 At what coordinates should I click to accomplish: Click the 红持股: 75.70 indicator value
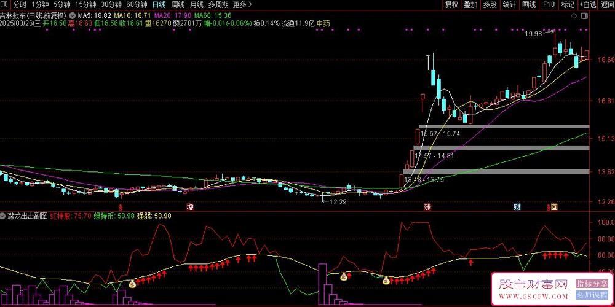(71, 216)
